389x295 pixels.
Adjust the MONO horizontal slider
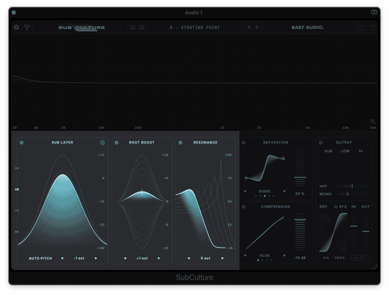352,194
